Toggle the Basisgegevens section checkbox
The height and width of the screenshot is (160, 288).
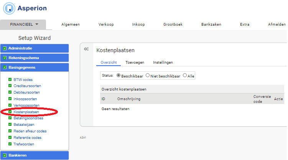pos(5,68)
